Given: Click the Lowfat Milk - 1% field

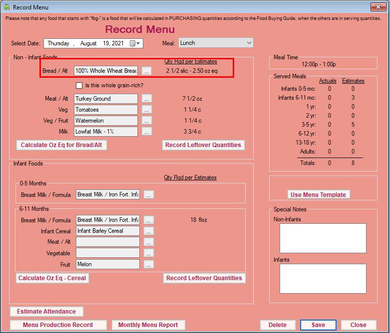Looking at the screenshot, I should (106, 132).
